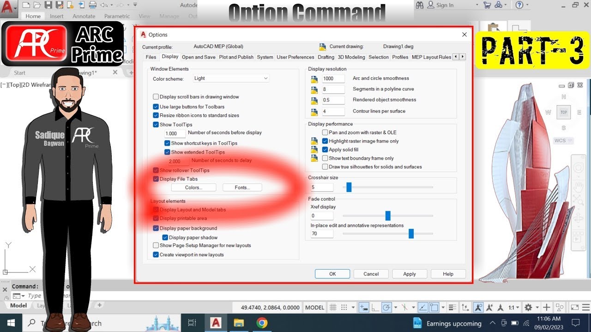Select the Annotate ribbon tab

click(x=84, y=16)
